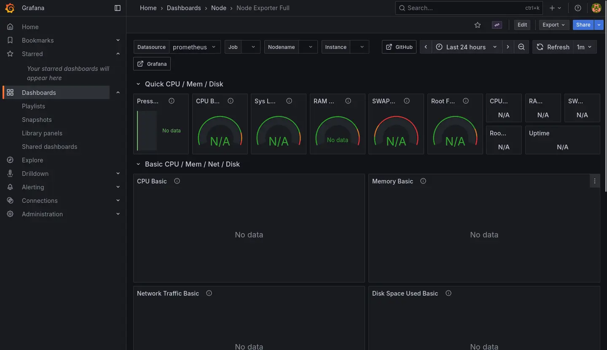Open the GitHub link button
Image resolution: width=607 pixels, height=350 pixels.
(x=399, y=47)
